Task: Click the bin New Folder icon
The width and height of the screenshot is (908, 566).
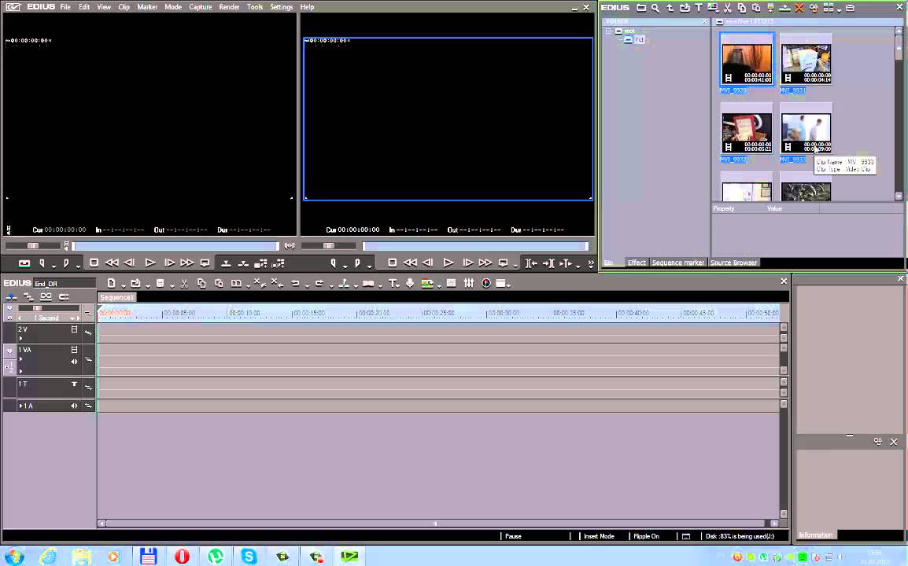Action: point(641,8)
